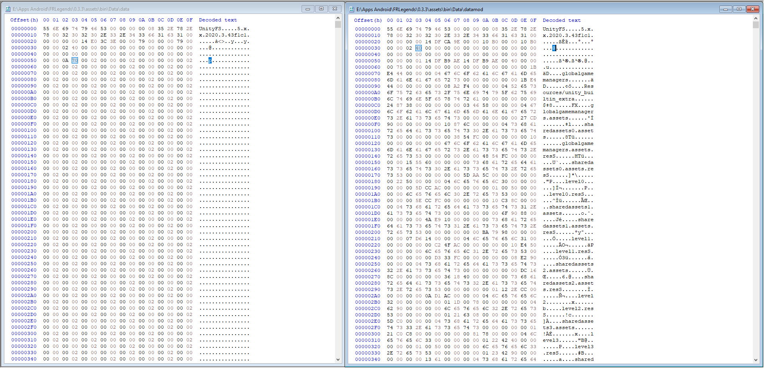This screenshot has height=368, width=764.
Task: Click the scroll-up arrow in the data window
Action: pos(338,17)
